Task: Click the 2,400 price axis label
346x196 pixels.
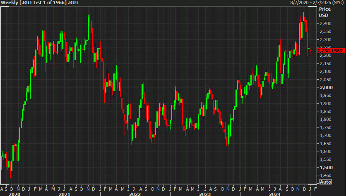Action: pyautogui.click(x=325, y=24)
